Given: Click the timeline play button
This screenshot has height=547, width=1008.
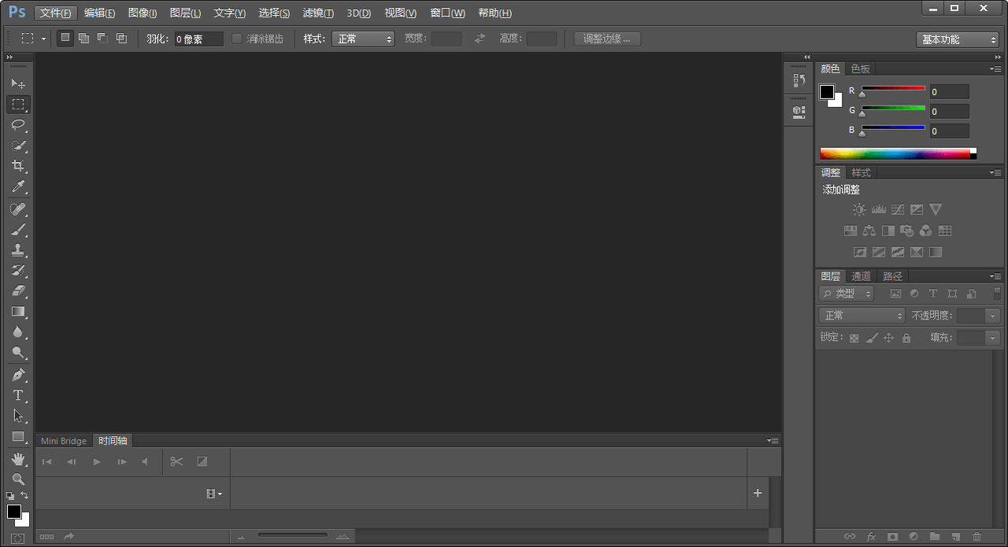Looking at the screenshot, I should (97, 462).
